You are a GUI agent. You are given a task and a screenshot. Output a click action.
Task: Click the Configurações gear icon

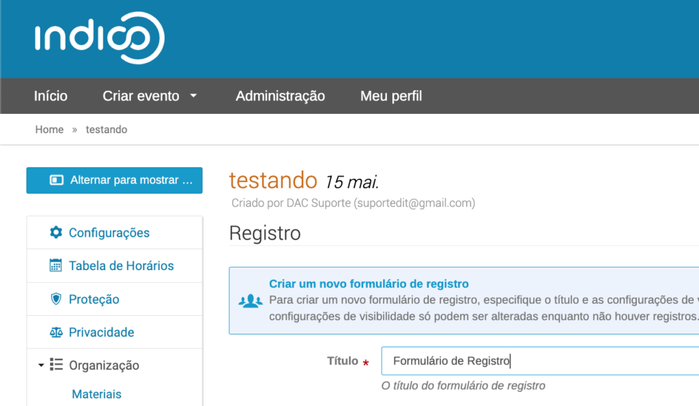tap(56, 232)
